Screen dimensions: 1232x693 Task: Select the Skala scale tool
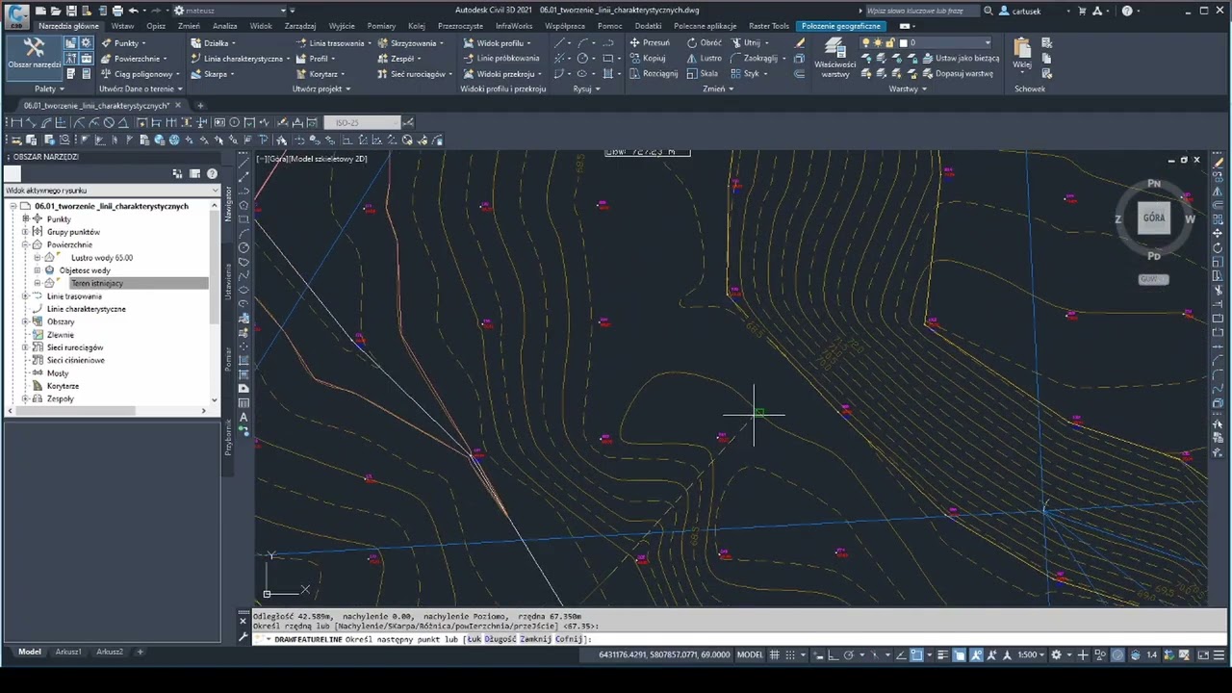[x=703, y=74]
